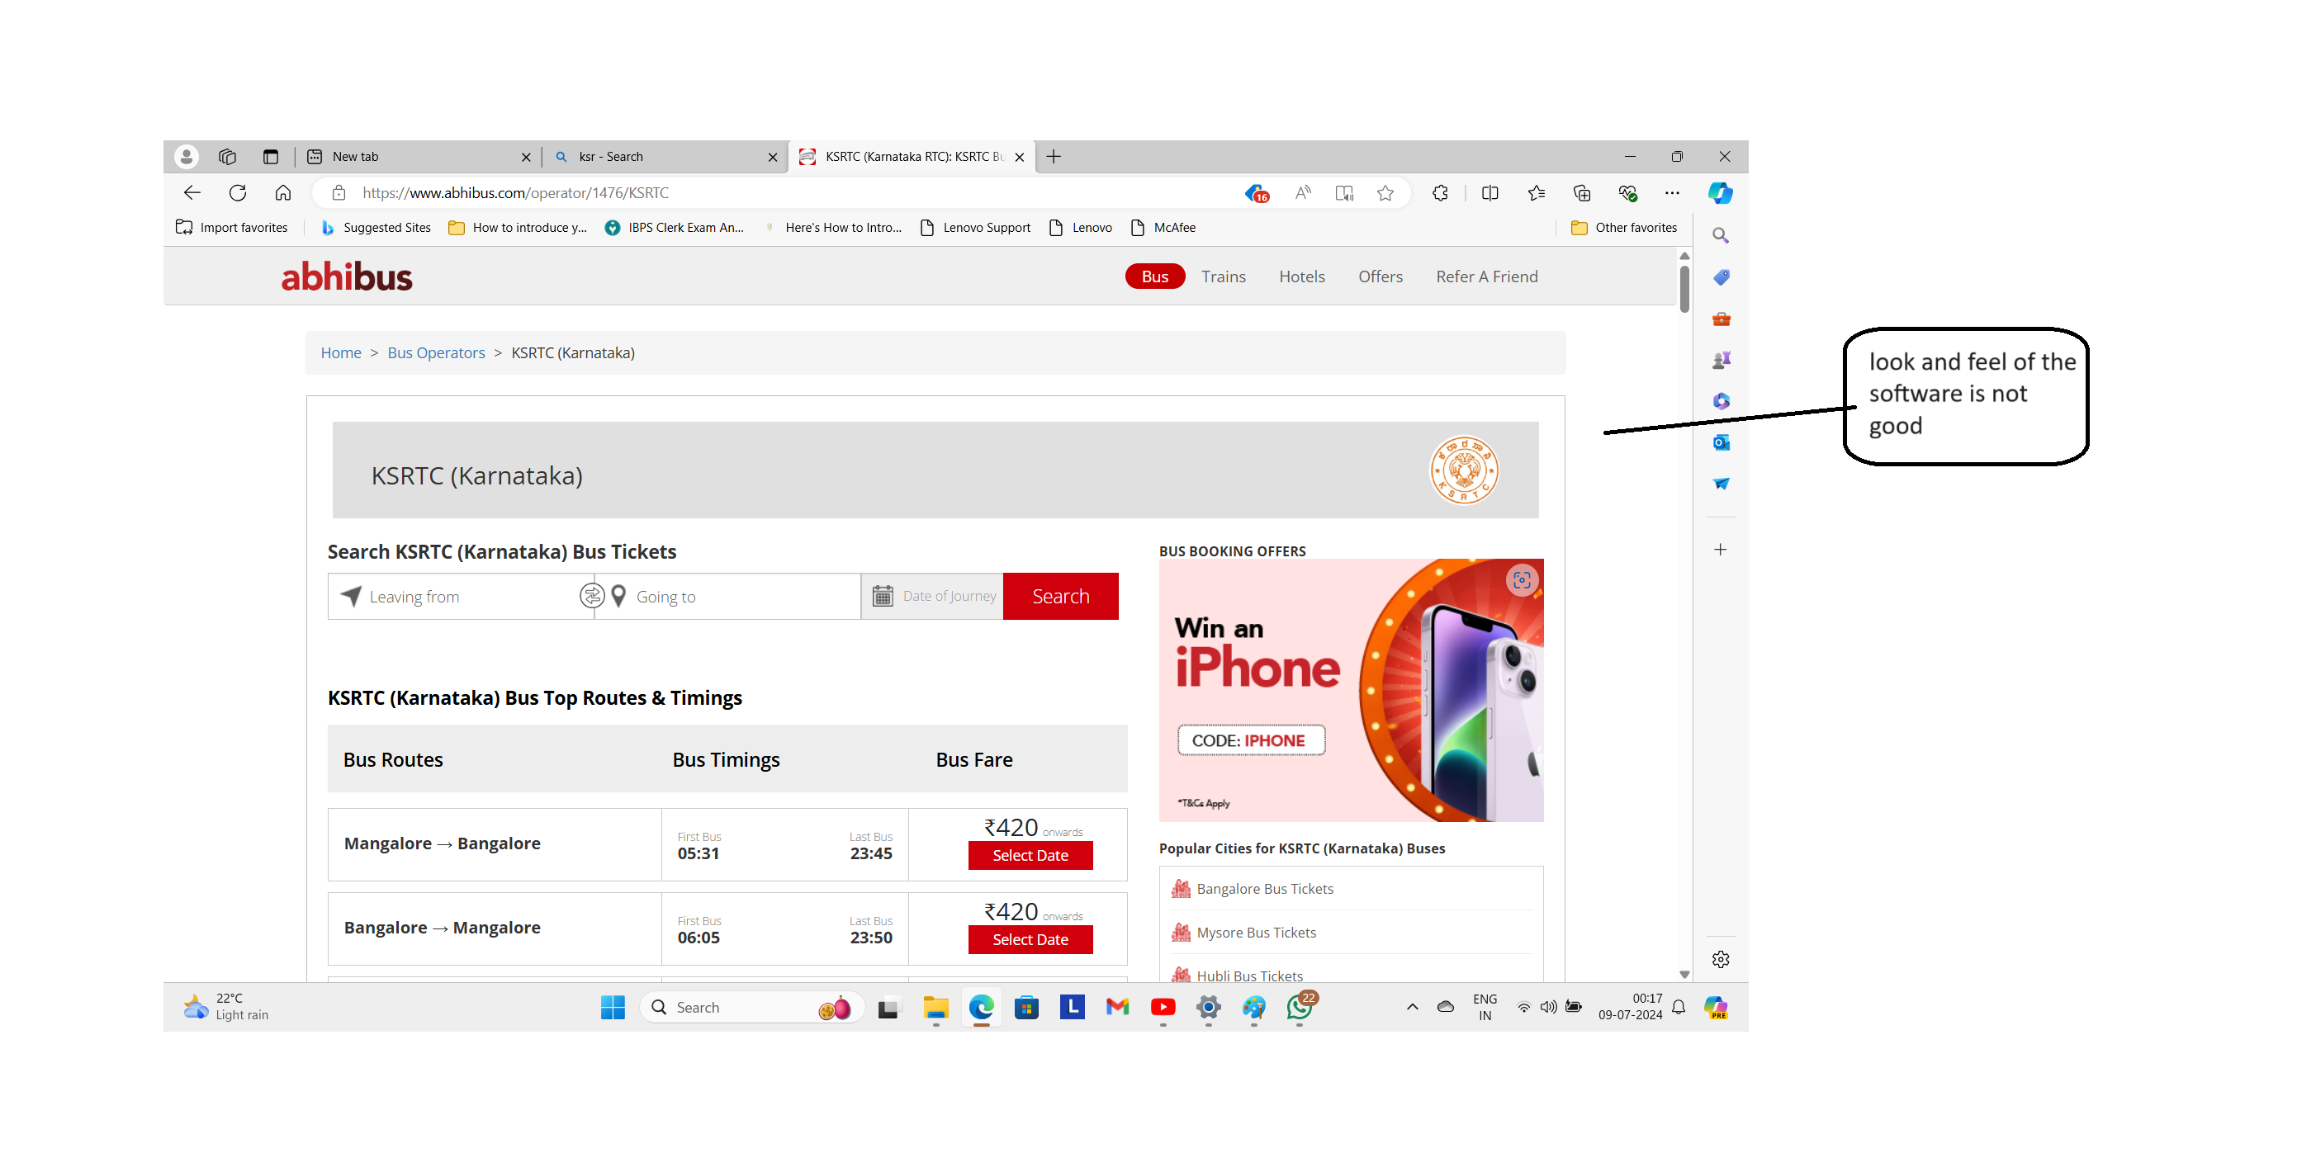Add page to favorites star
Image resolution: width=2297 pixels, height=1167 pixels.
[1385, 192]
